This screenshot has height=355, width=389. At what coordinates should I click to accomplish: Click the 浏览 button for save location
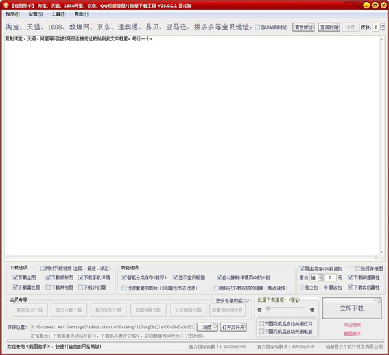point(206,326)
